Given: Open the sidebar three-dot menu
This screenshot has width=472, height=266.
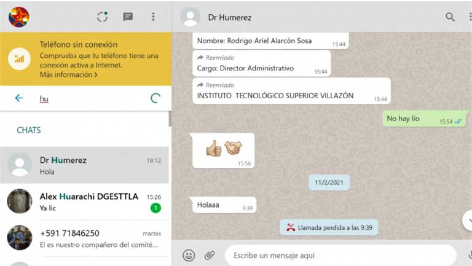Looking at the screenshot, I should [x=153, y=17].
